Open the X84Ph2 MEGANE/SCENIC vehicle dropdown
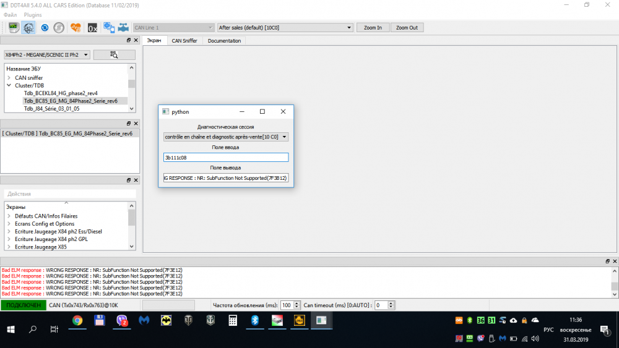Screen dimensions: 619x348 point(47,55)
